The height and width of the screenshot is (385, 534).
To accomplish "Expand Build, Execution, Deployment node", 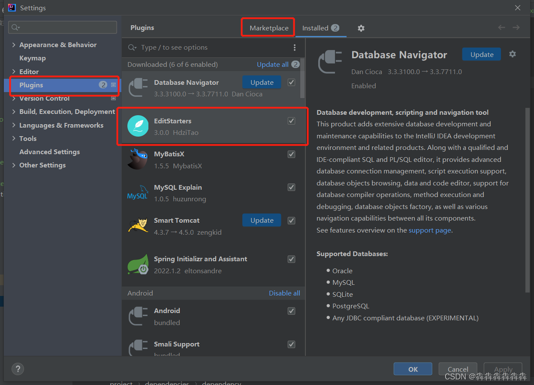I will (x=14, y=112).
